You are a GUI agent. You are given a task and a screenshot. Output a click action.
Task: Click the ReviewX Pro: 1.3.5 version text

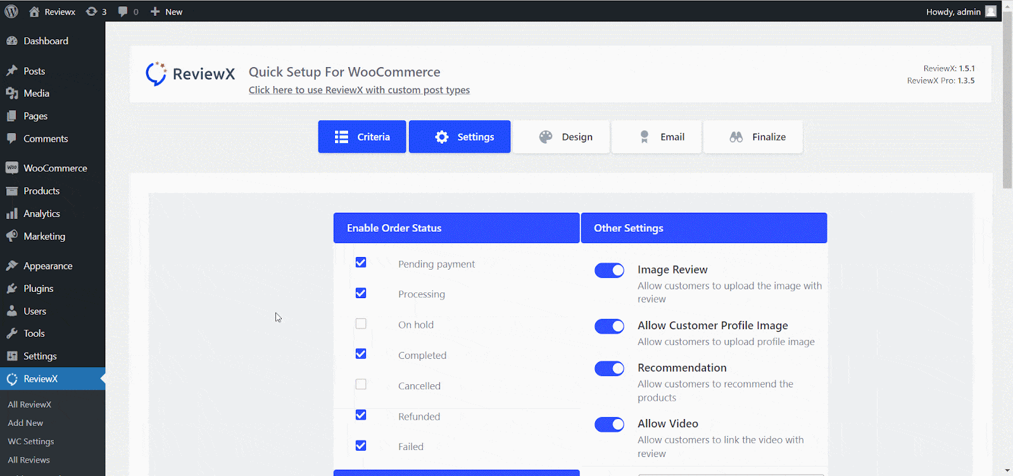coord(941,80)
